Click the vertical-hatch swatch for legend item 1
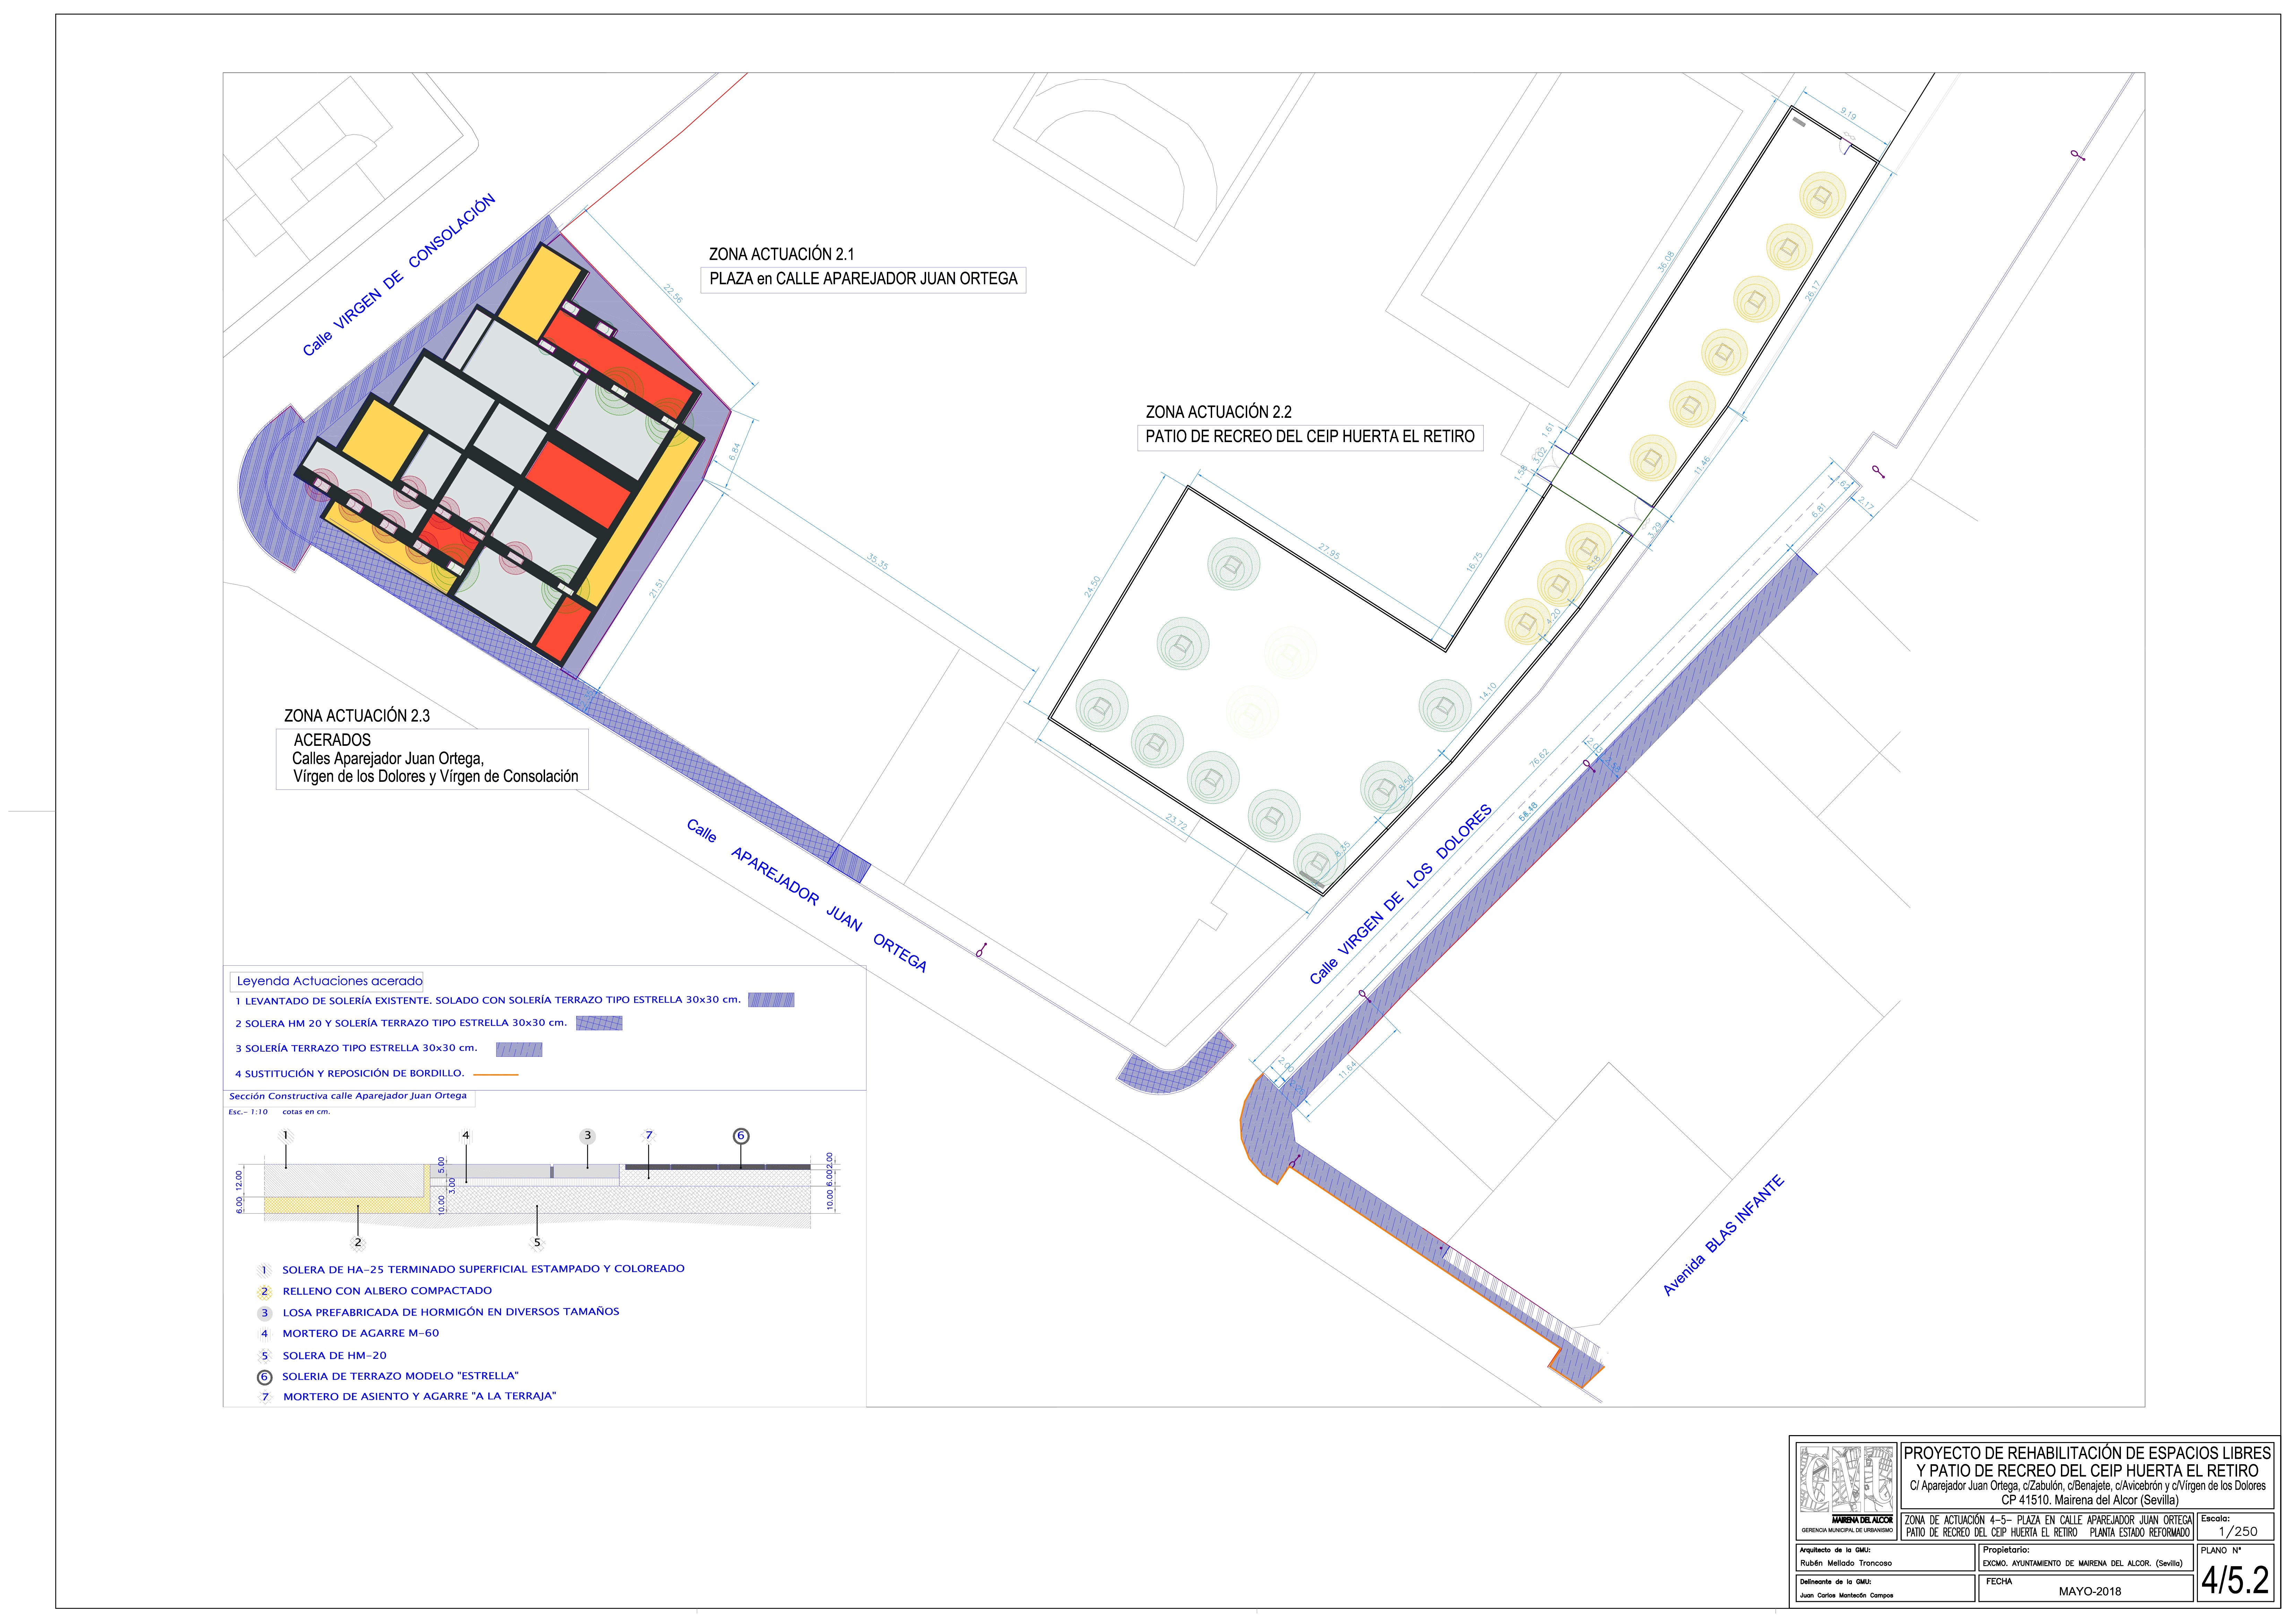Image resolution: width=2296 pixels, height=1622 pixels. coord(771,1000)
